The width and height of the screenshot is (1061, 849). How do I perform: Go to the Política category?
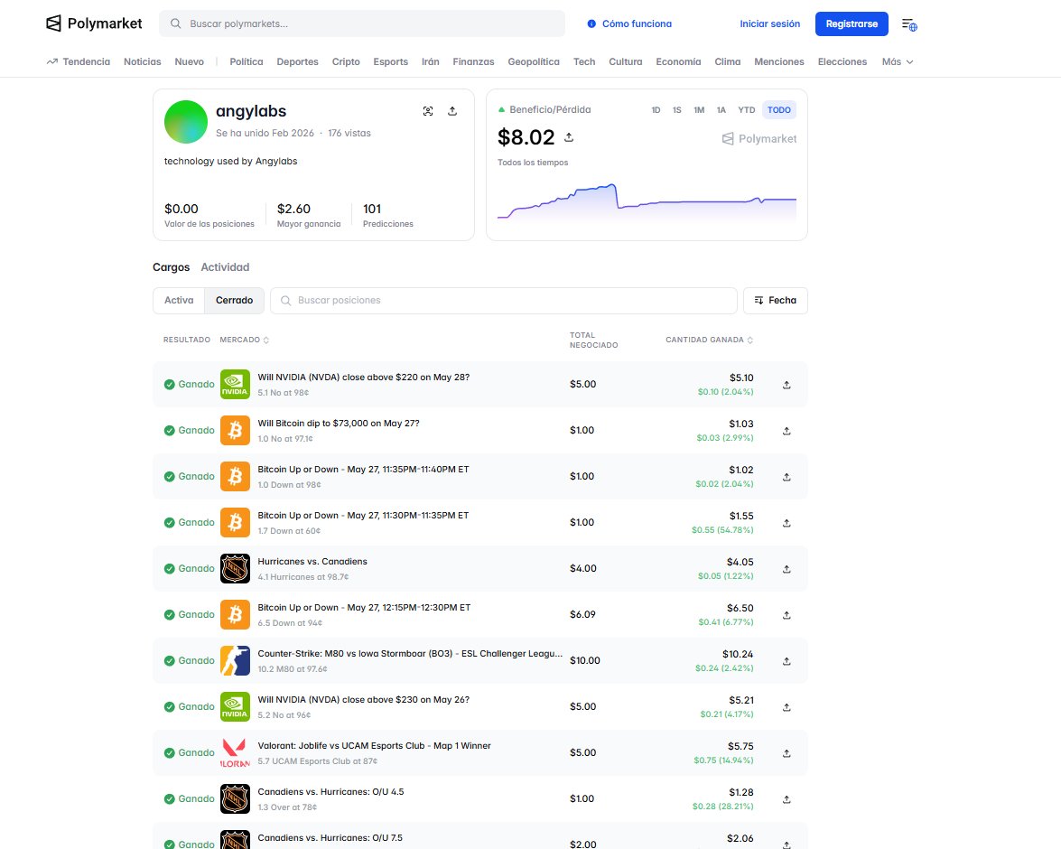pyautogui.click(x=247, y=61)
